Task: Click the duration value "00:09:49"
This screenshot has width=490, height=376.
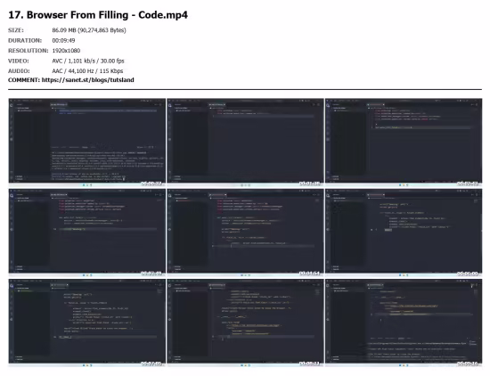Action: click(x=63, y=41)
